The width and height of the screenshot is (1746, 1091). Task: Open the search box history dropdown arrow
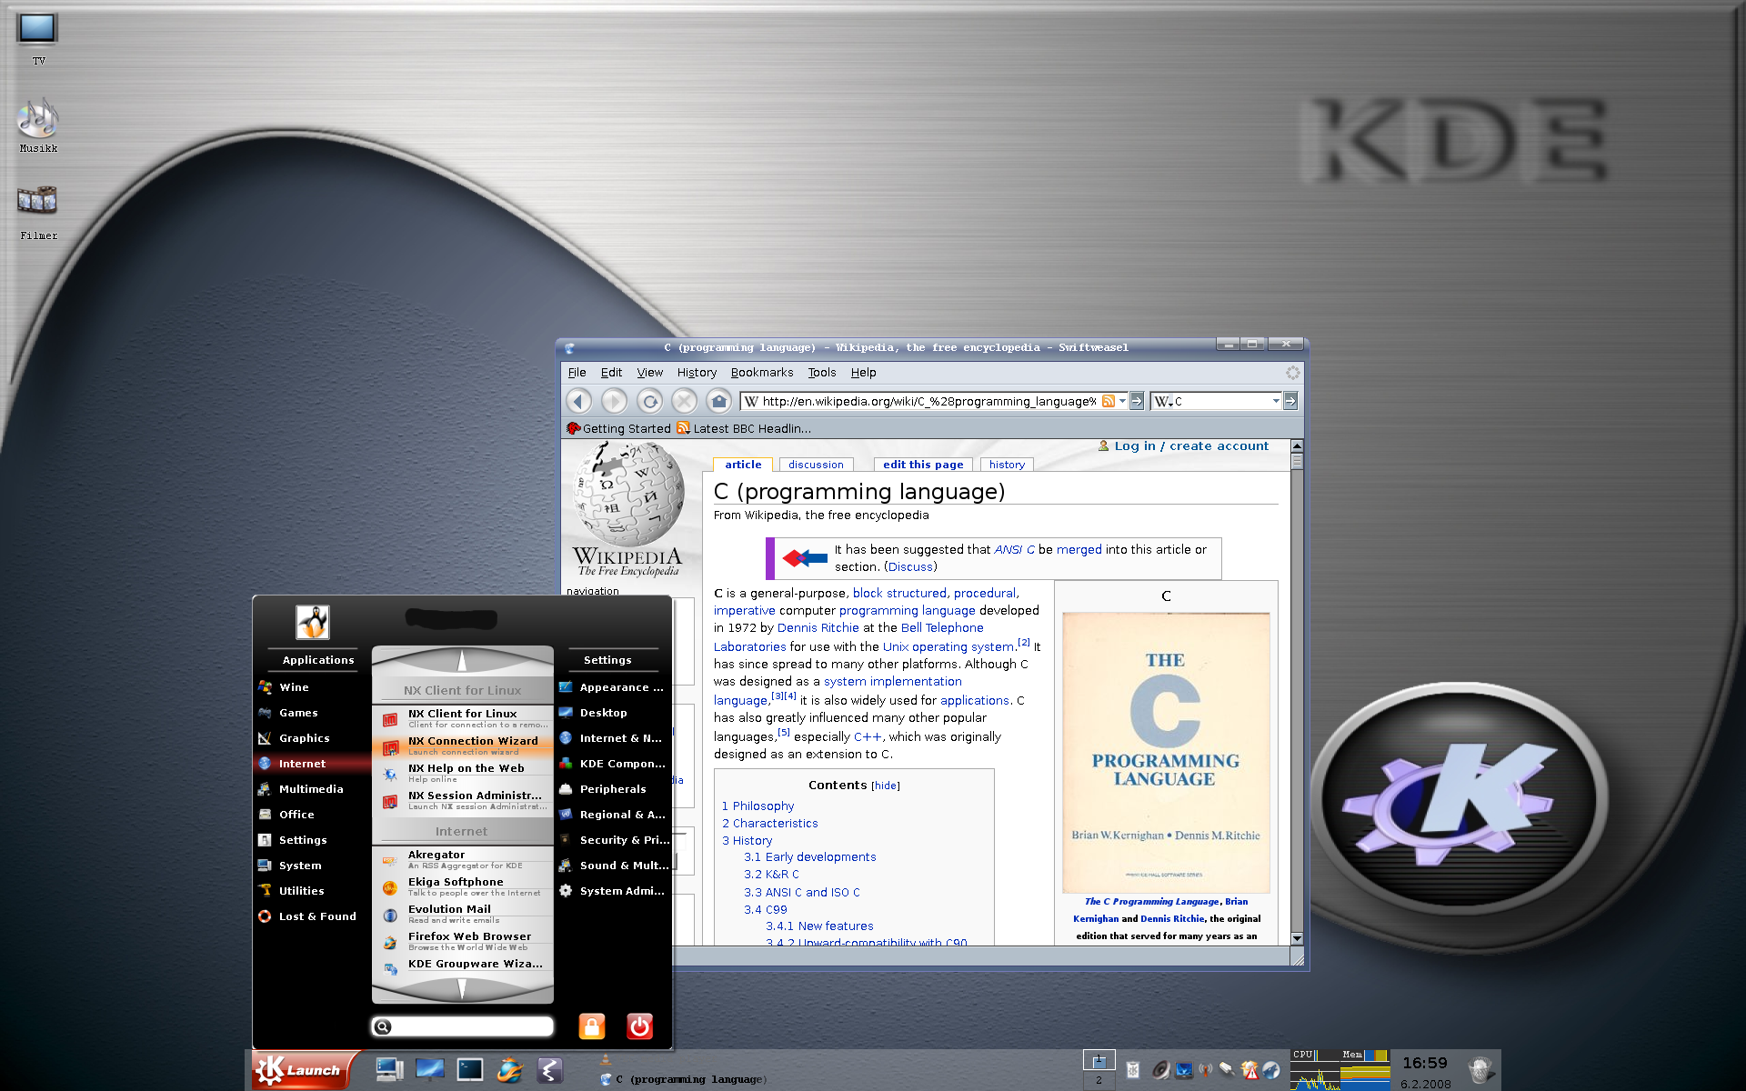(1276, 401)
